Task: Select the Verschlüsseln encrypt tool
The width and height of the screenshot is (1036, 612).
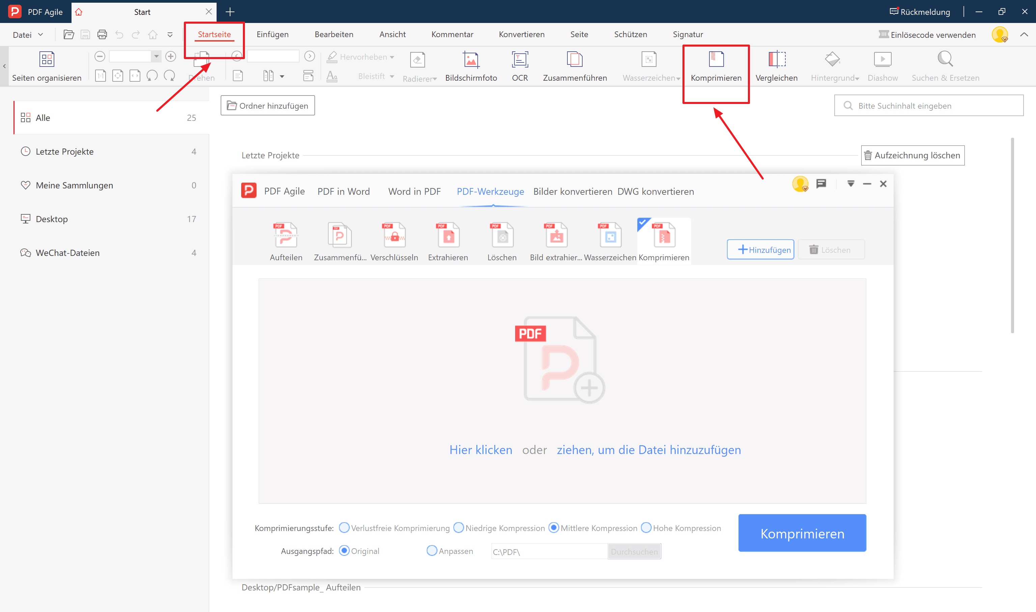Action: (x=394, y=242)
